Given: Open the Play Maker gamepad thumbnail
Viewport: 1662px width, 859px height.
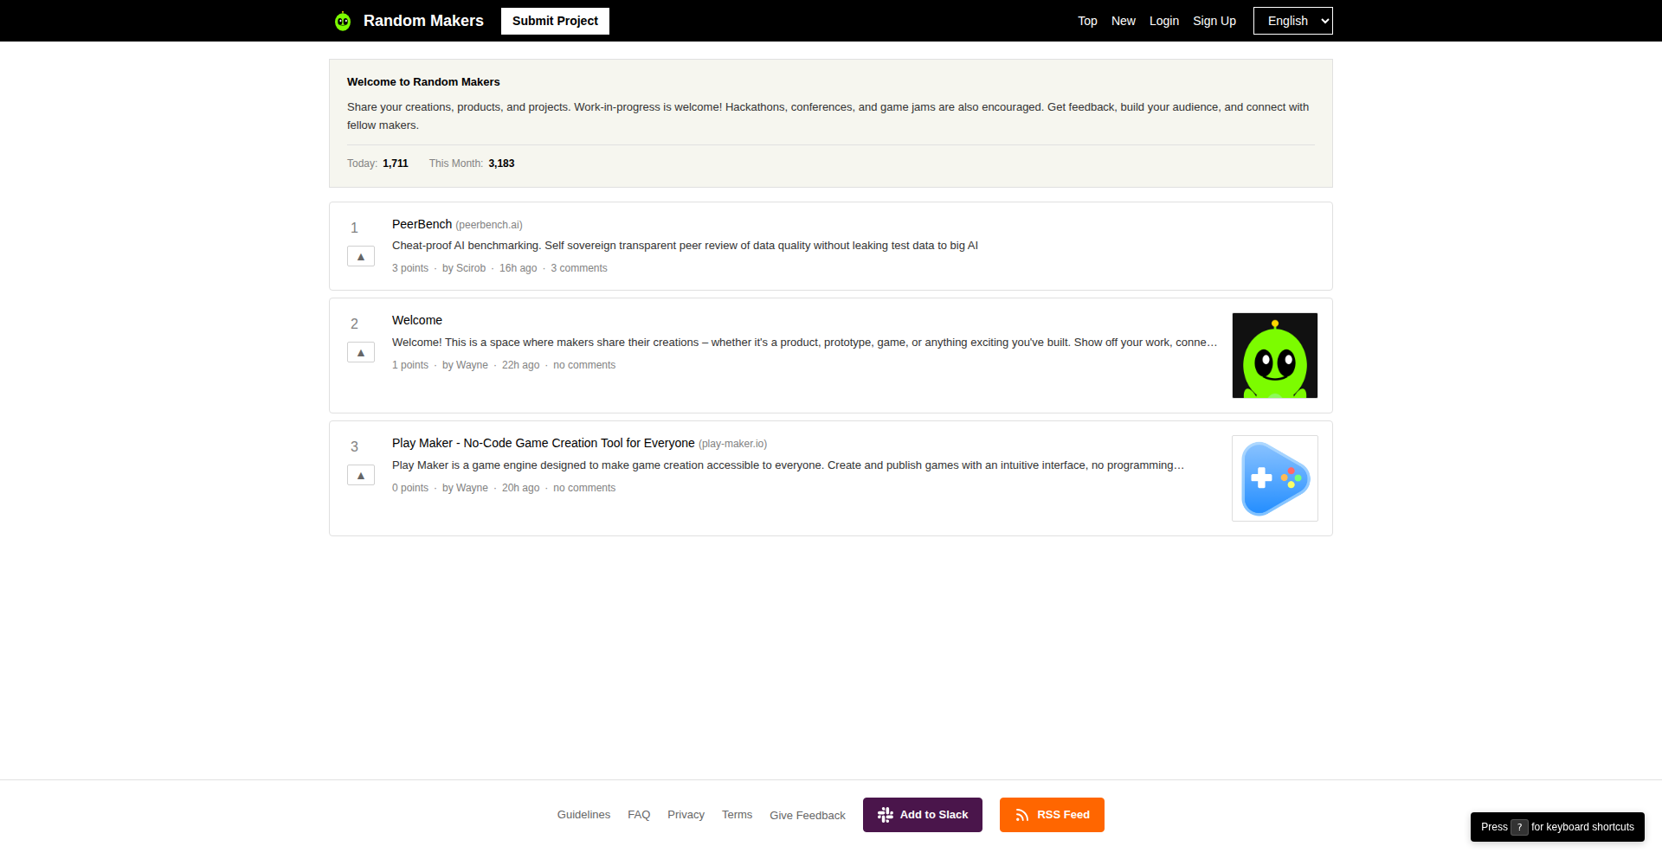Looking at the screenshot, I should 1275,478.
